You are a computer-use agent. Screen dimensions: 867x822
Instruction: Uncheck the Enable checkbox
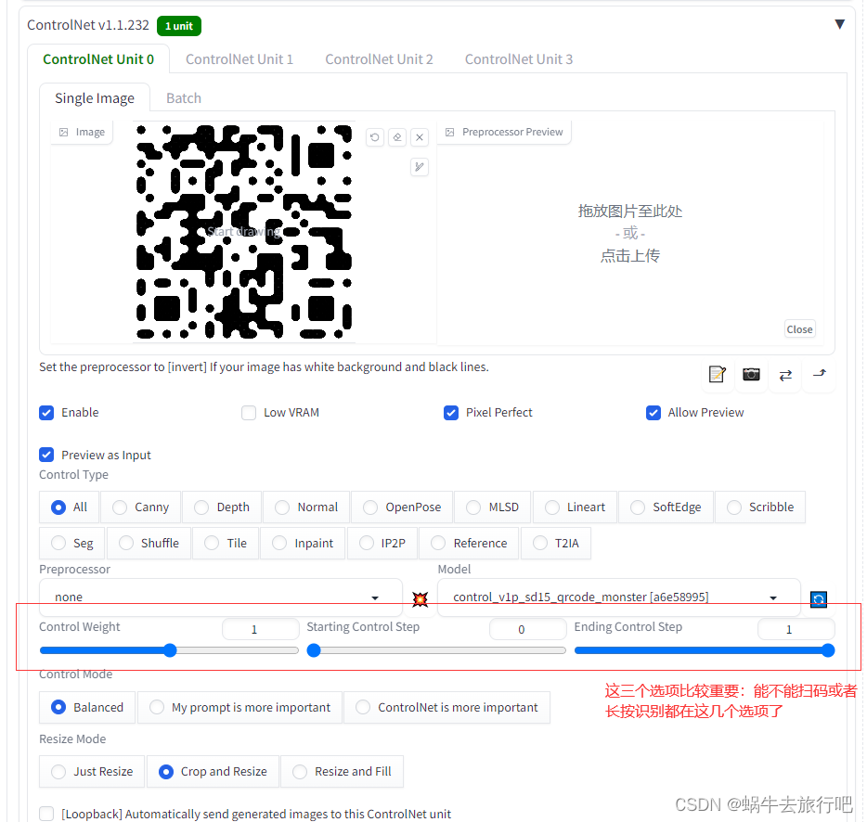[46, 413]
